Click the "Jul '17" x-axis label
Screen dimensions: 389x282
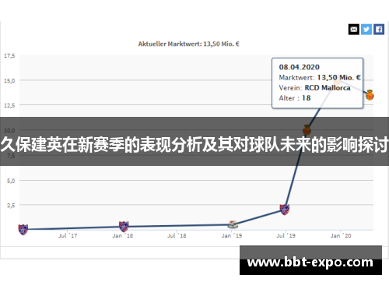(68, 235)
